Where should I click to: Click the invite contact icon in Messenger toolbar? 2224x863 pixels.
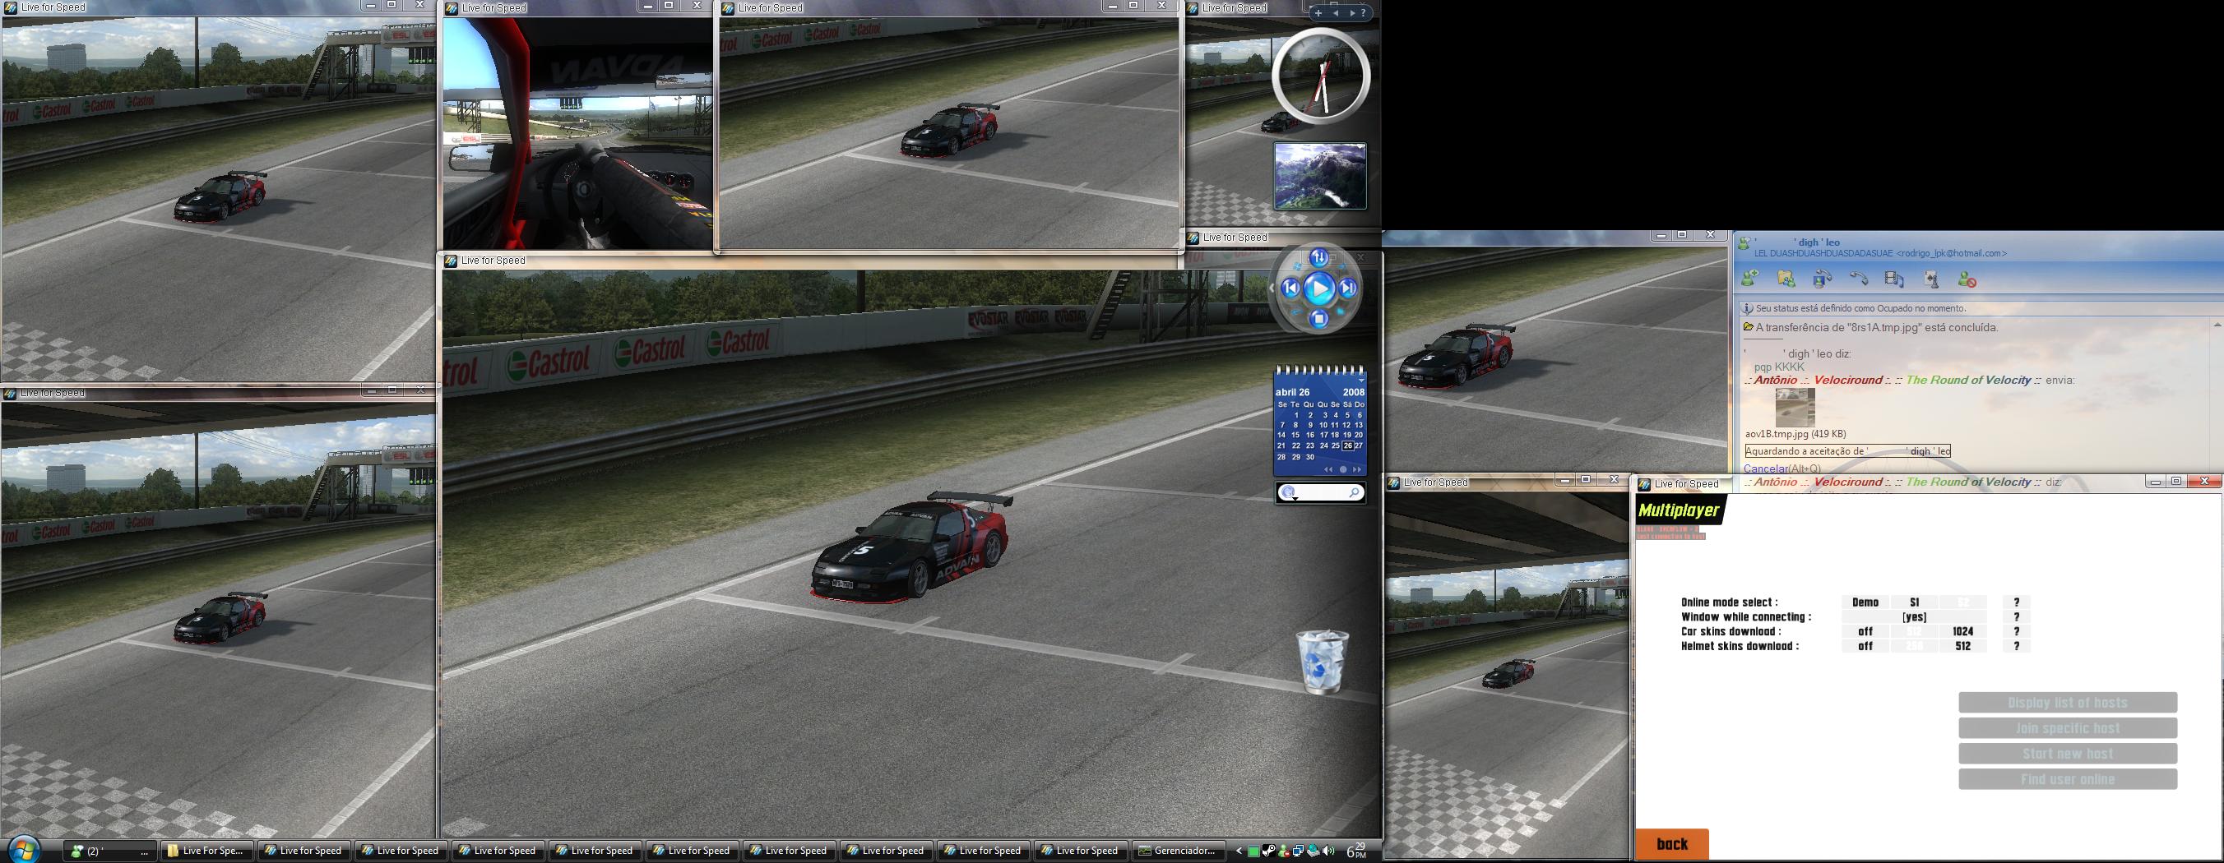click(x=1750, y=279)
